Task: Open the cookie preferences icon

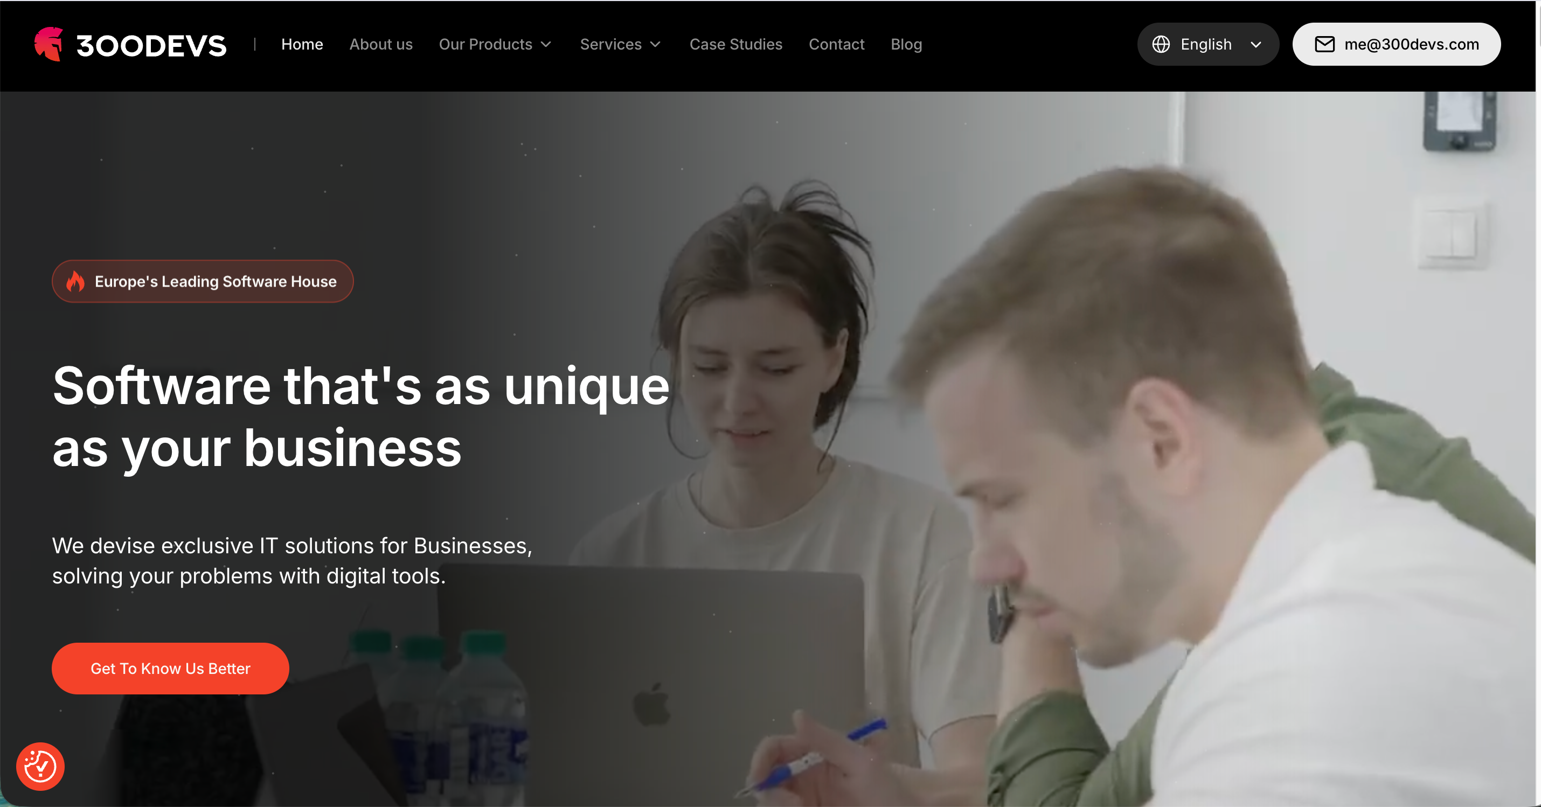Action: (x=40, y=766)
